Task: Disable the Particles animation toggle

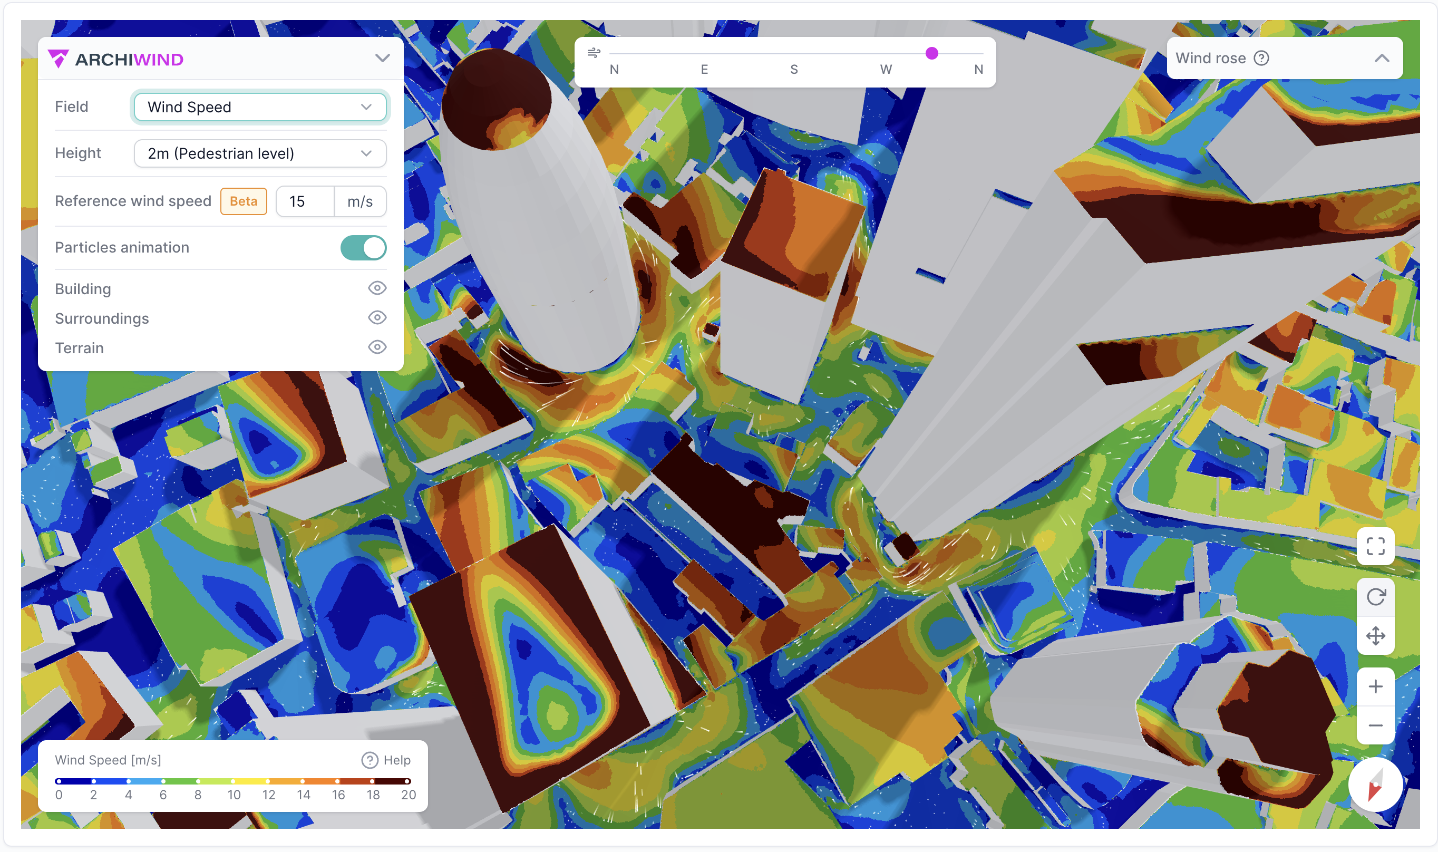Action: (x=363, y=247)
